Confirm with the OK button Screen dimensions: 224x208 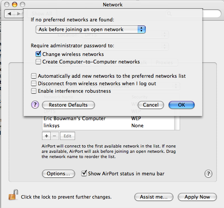pyautogui.click(x=182, y=105)
